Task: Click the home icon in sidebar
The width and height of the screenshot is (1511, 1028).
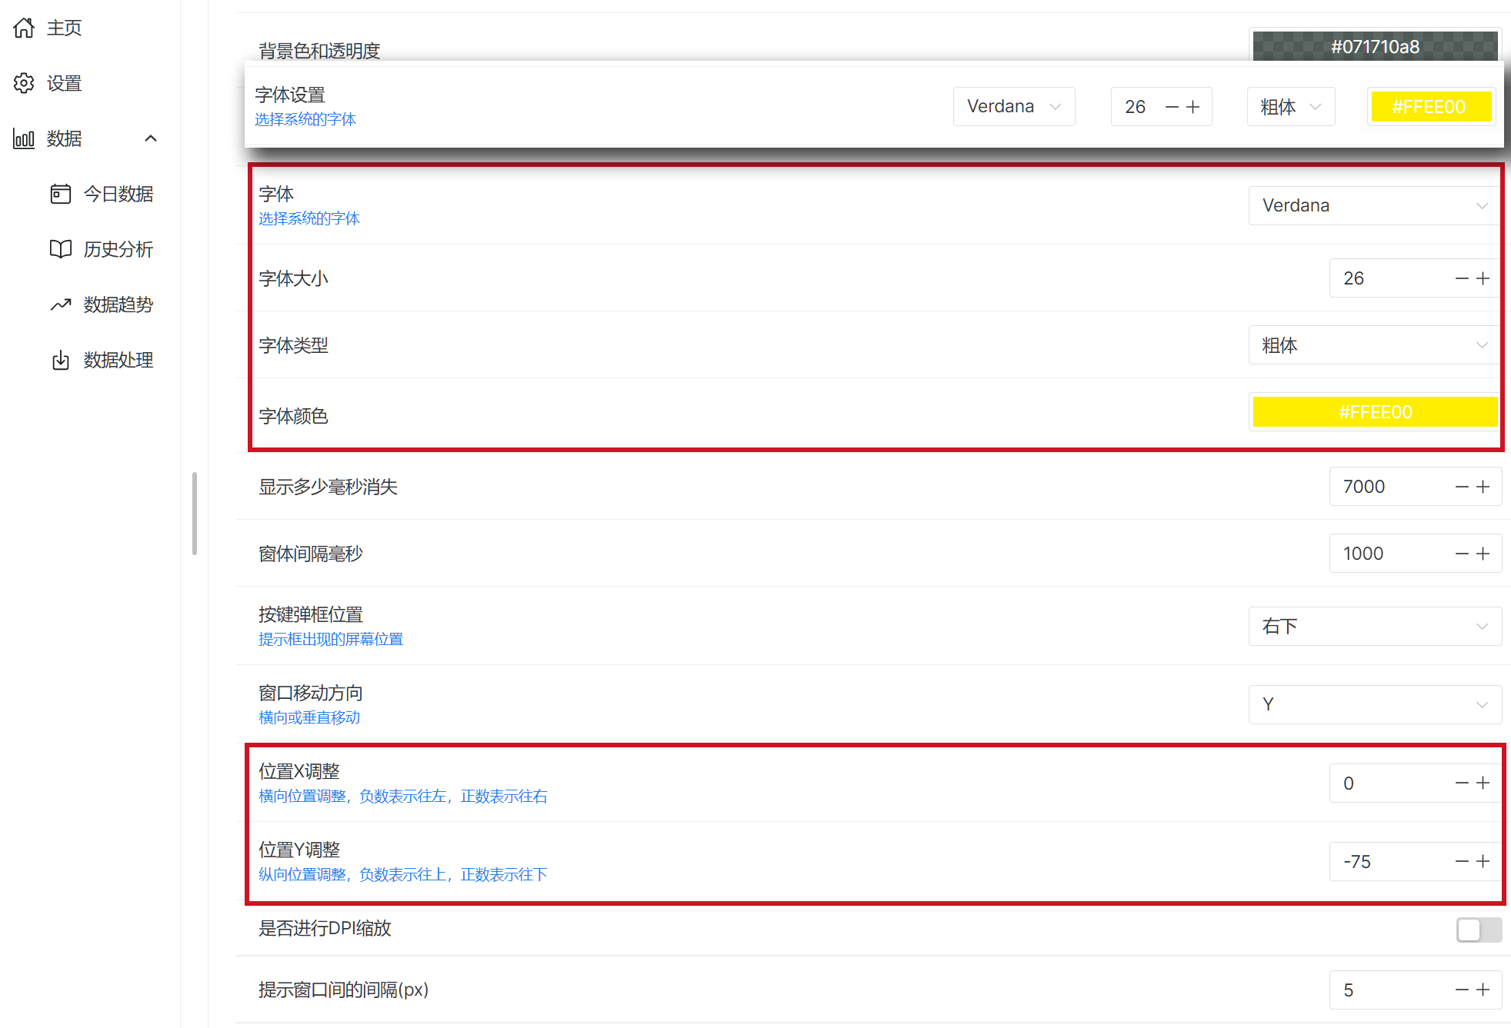Action: point(24,28)
